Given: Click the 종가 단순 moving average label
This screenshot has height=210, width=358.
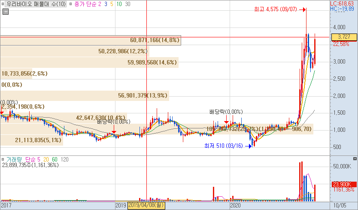Looking at the screenshot, I should pos(85,4).
